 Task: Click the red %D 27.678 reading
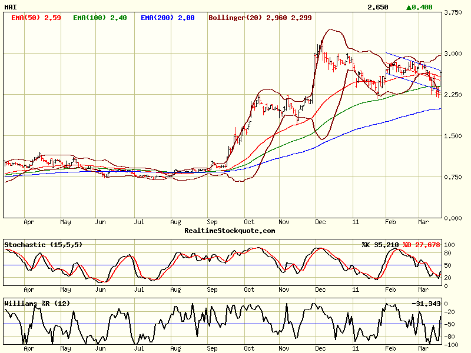[422, 245]
